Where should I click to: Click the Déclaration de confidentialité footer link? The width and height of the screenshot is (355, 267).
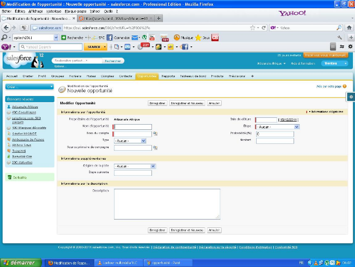(174, 247)
